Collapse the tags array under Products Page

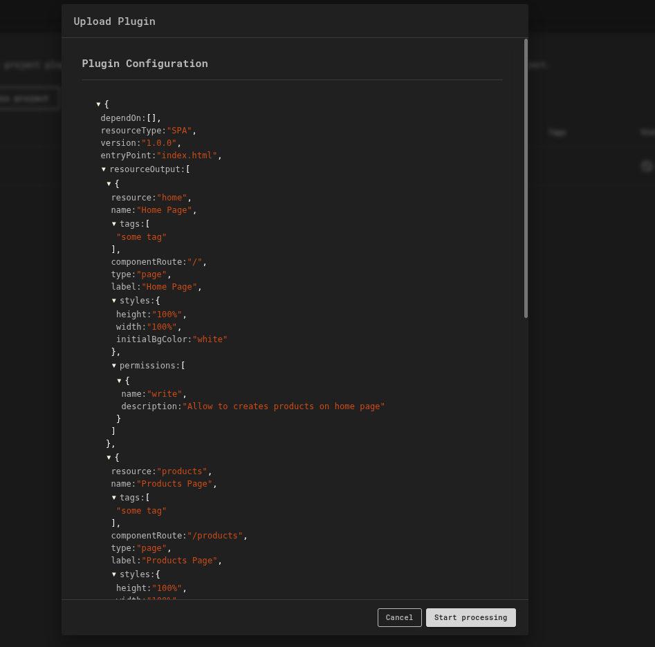pos(114,497)
